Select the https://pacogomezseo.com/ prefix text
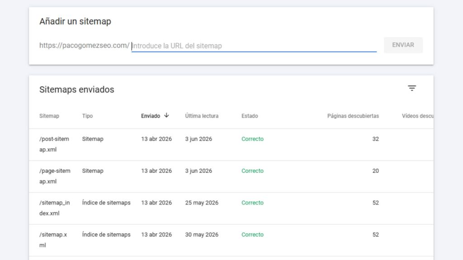Screen dimensions: 463x260 tap(84, 46)
